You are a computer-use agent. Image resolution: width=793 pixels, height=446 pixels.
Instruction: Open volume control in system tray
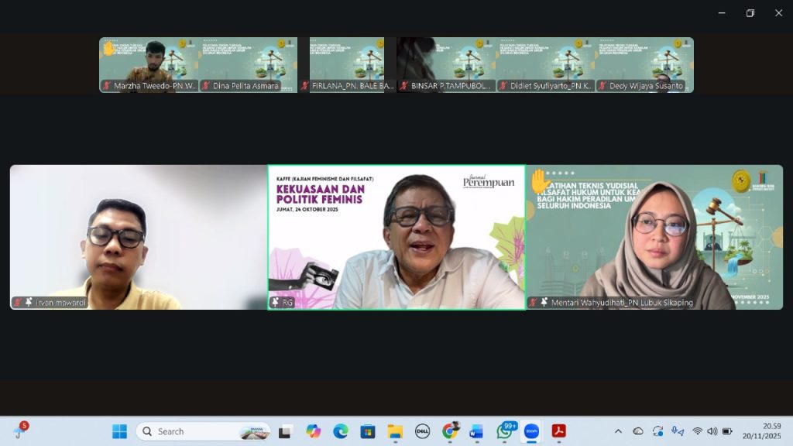pos(712,431)
